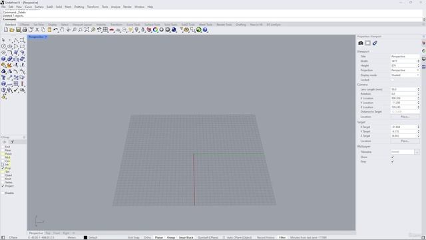Image resolution: width=426 pixels, height=240 pixels.
Task: Adjust the X Location stepper
Action: (x=418, y=98)
